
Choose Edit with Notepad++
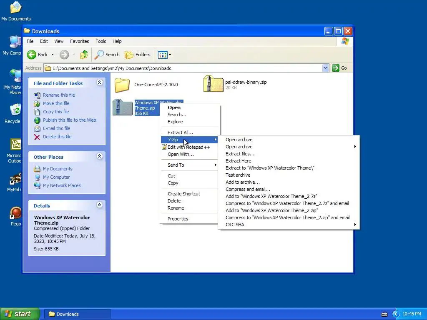tap(189, 147)
